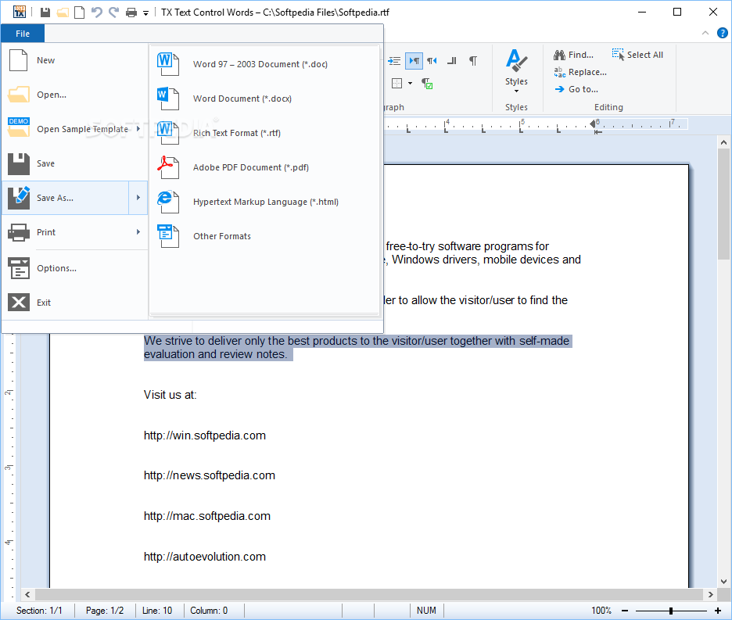732x620 pixels.
Task: Click Select All in Editing group
Action: 637,55
